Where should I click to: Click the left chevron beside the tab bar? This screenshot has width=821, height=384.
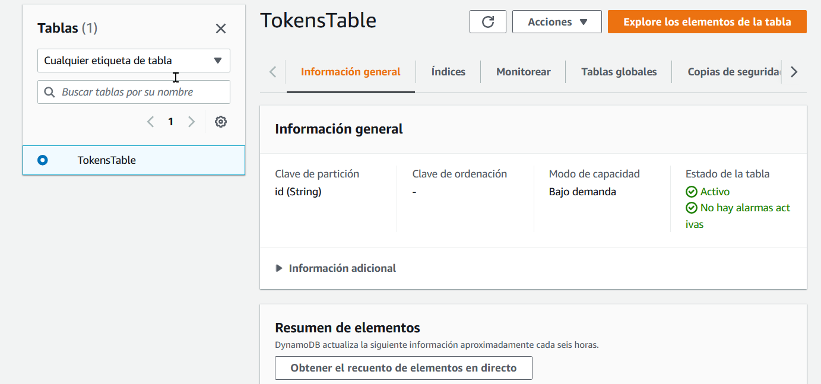(x=272, y=71)
